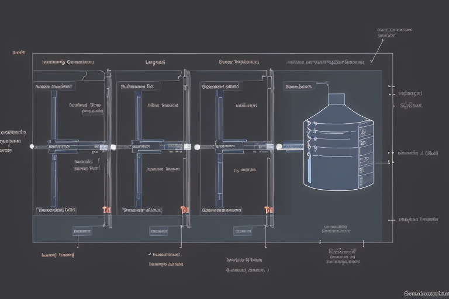The width and height of the screenshot is (449, 299).
Task: Toggle the red marker at the first panel's bottom
Action: pyautogui.click(x=106, y=210)
